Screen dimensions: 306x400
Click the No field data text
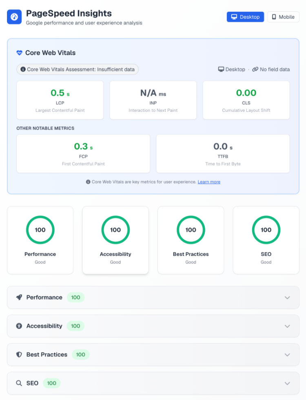click(275, 69)
